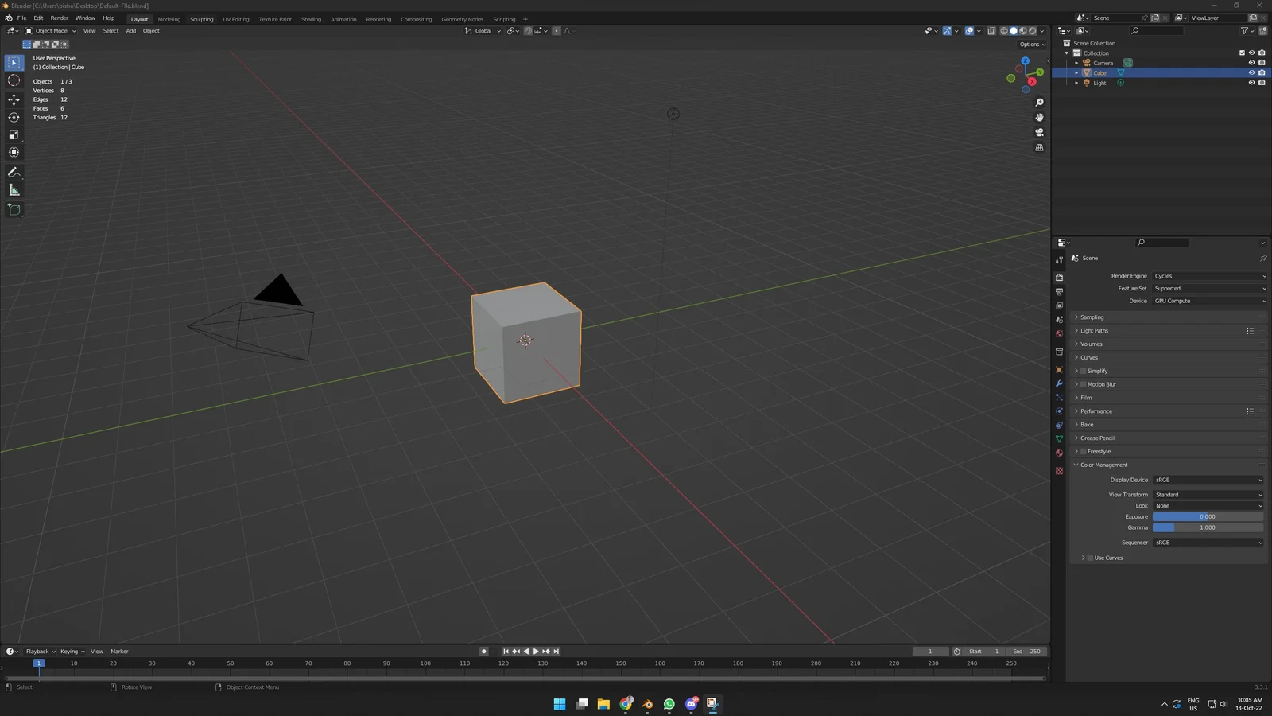Image resolution: width=1272 pixels, height=716 pixels.
Task: Open the Render menu
Action: [60, 18]
